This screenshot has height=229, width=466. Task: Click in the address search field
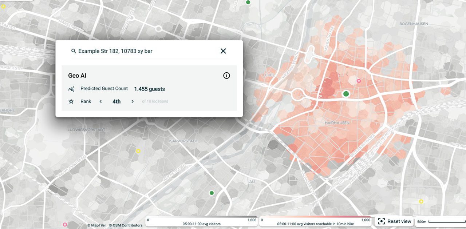[146, 51]
